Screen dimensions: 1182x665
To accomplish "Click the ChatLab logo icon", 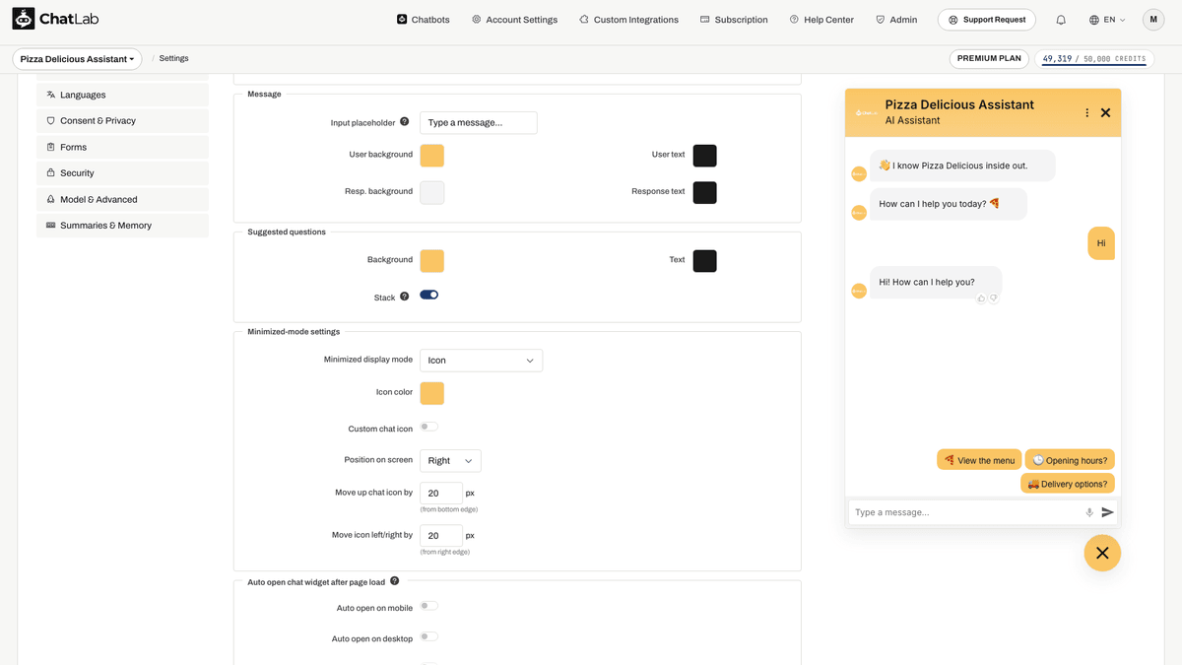I will tap(24, 19).
